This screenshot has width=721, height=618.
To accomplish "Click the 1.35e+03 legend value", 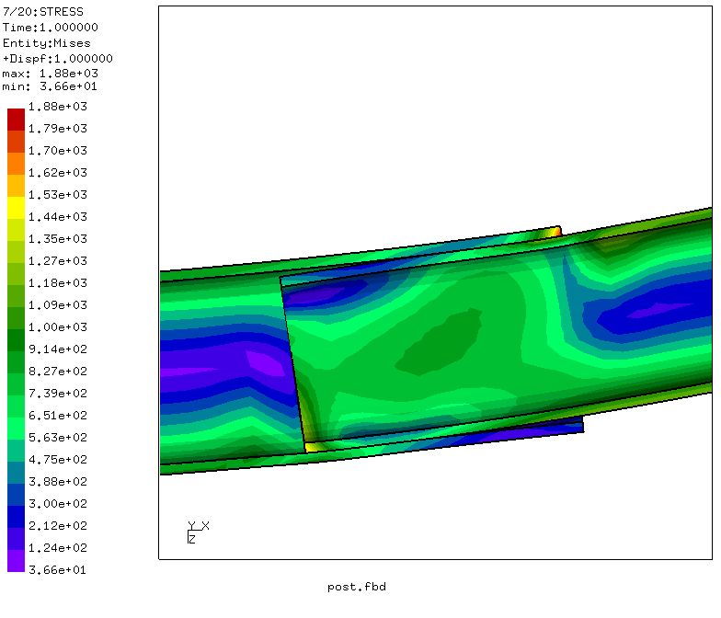I will pyautogui.click(x=57, y=239).
